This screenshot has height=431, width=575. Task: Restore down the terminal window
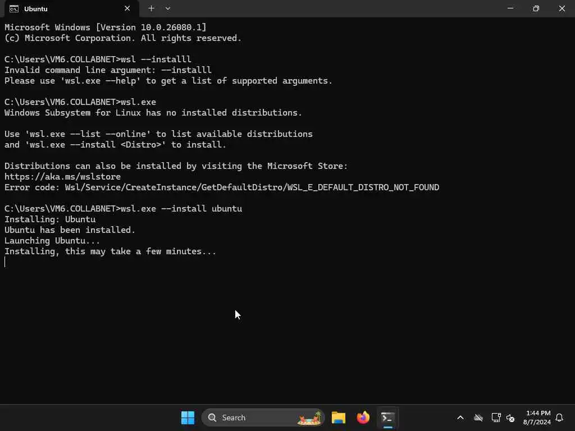pyautogui.click(x=536, y=8)
